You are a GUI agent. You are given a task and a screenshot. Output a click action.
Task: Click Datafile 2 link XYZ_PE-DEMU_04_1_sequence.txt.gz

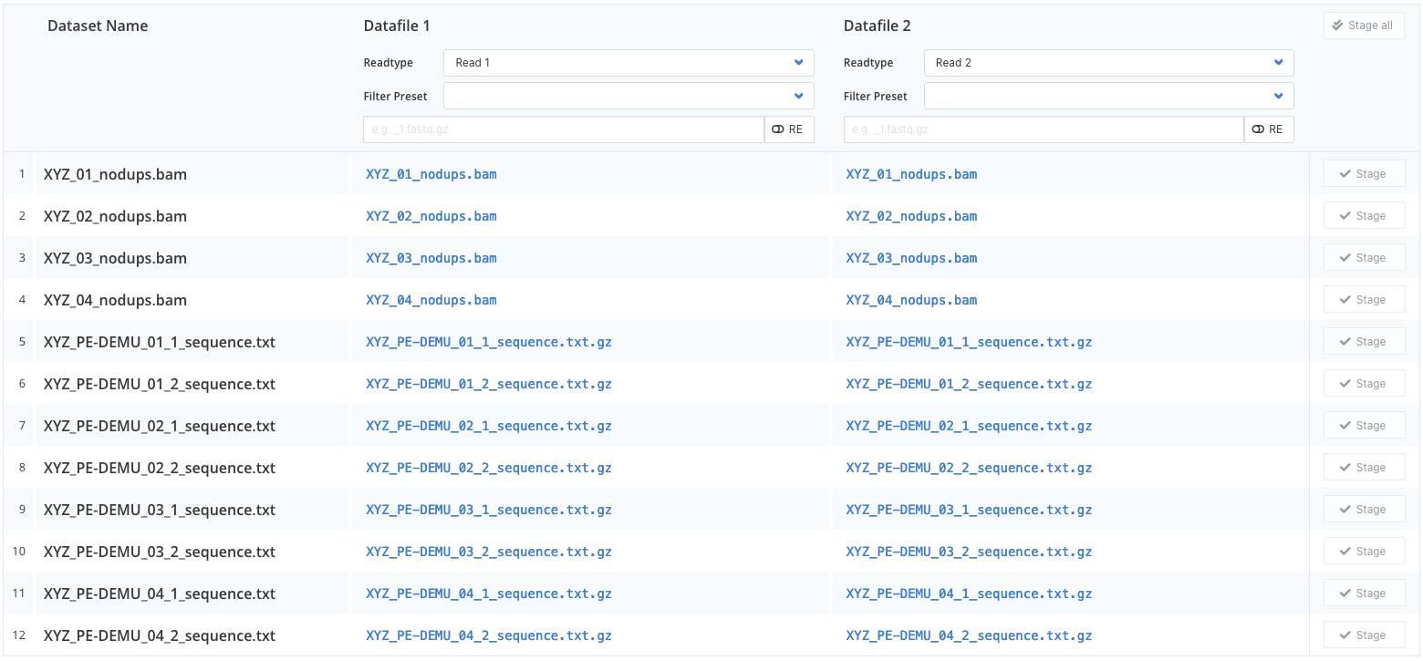tap(969, 594)
